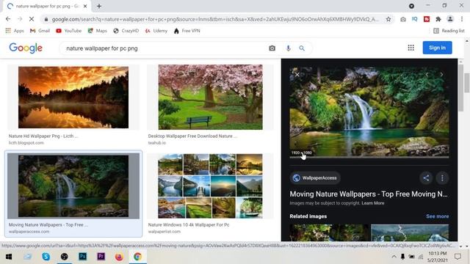Click the browser address bar
The width and height of the screenshot is (470, 264).
point(215,19)
